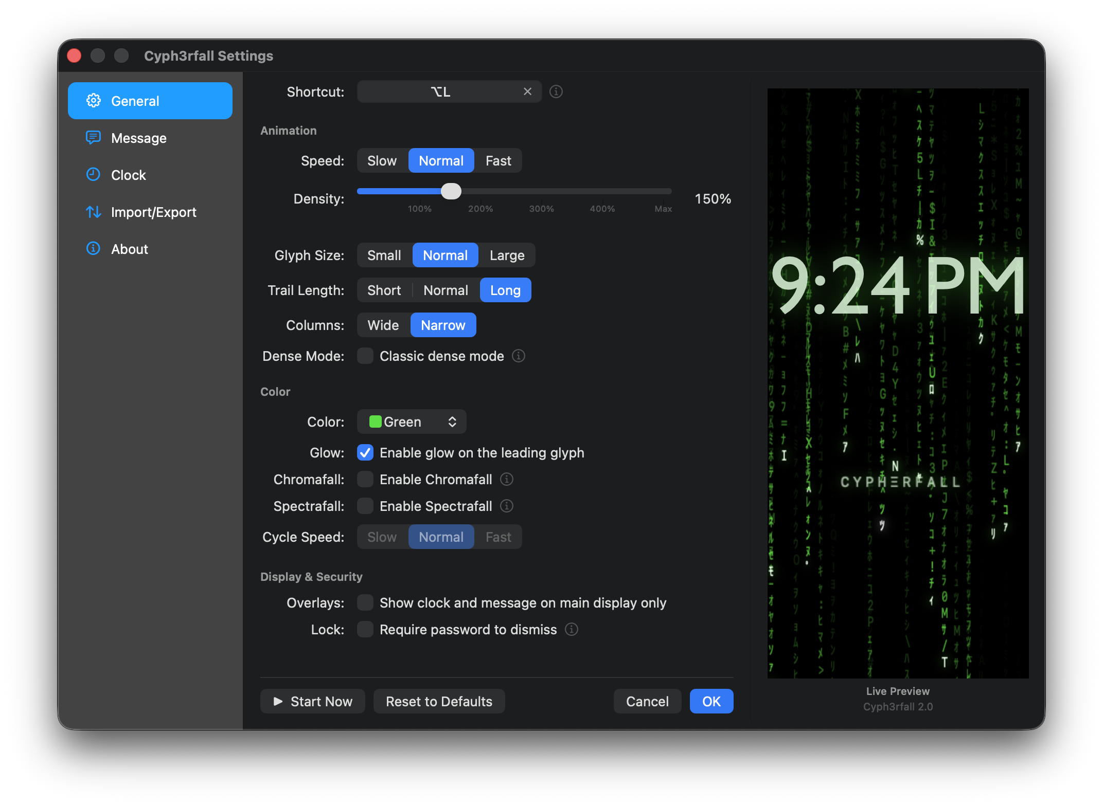The height and width of the screenshot is (806, 1103).
Task: Confirm settings with OK
Action: (x=711, y=701)
